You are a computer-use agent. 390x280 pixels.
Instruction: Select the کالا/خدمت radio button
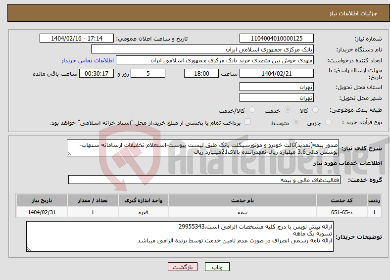252,110
